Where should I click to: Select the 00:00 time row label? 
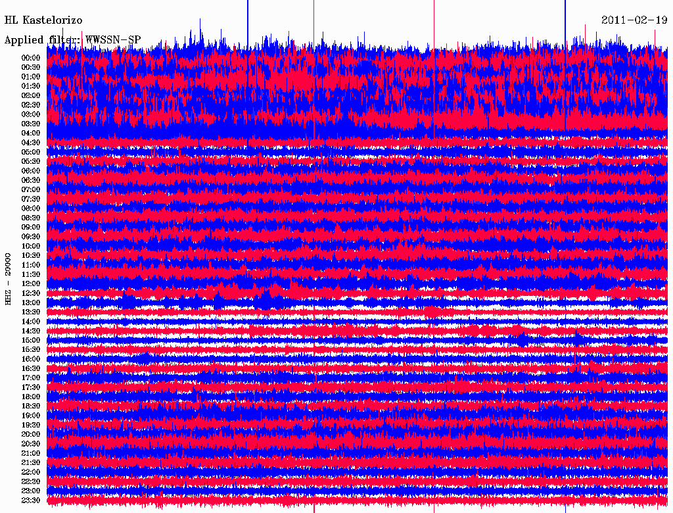(x=31, y=58)
